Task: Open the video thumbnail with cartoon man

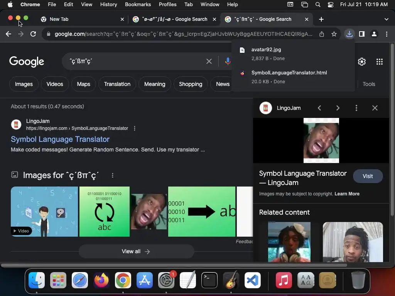Action: pos(44,212)
